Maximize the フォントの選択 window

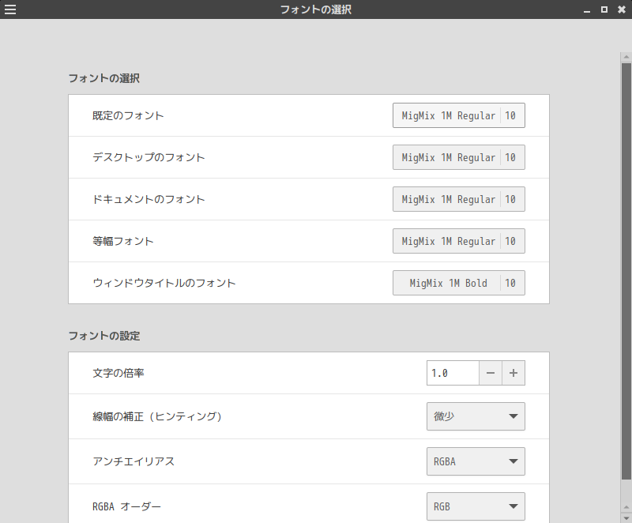(604, 9)
